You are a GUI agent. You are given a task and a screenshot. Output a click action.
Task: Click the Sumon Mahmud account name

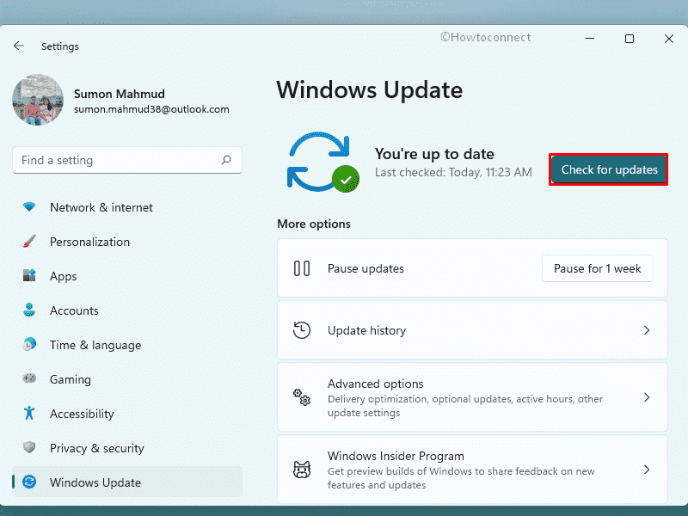(x=120, y=94)
